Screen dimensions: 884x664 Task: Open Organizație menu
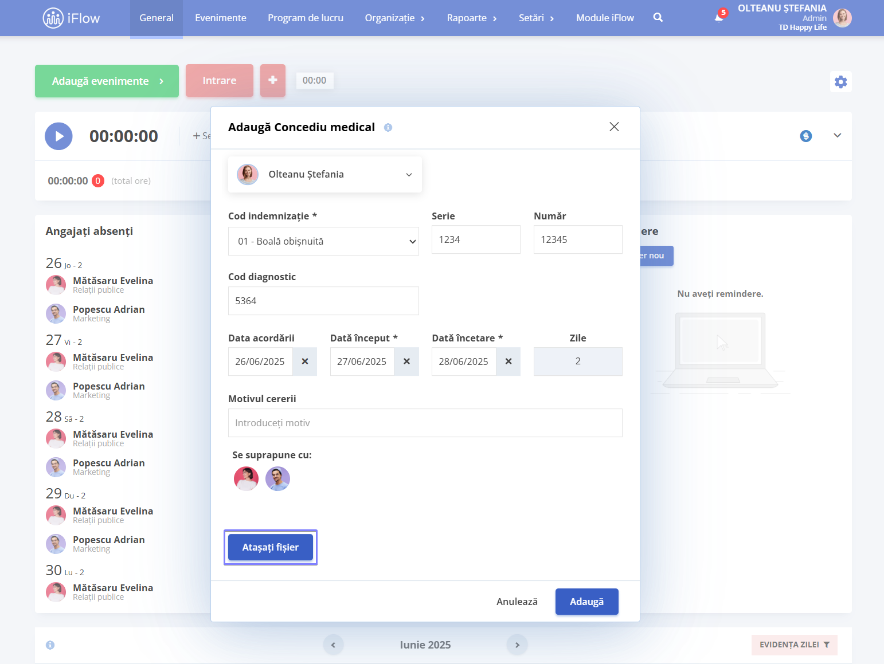394,18
